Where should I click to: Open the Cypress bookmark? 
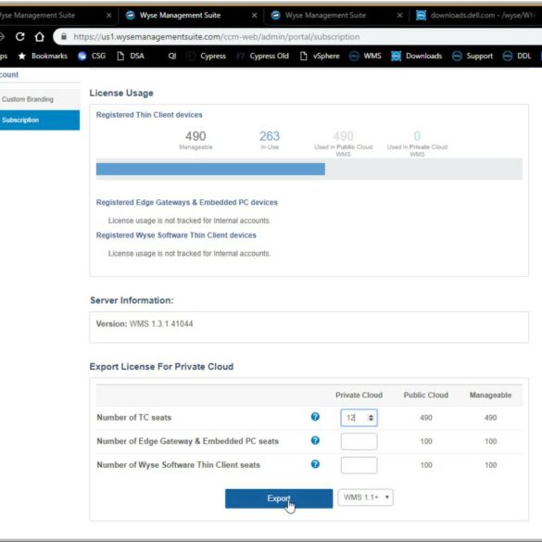[x=206, y=56]
